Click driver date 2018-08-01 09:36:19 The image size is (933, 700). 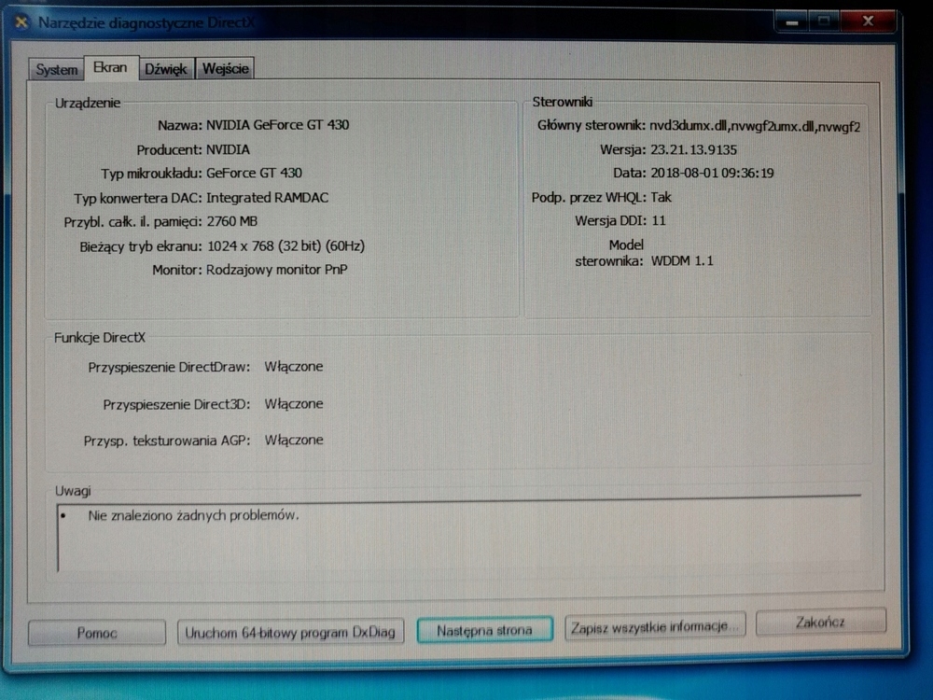(712, 174)
